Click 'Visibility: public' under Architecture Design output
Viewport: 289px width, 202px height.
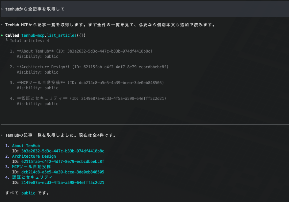37,72
